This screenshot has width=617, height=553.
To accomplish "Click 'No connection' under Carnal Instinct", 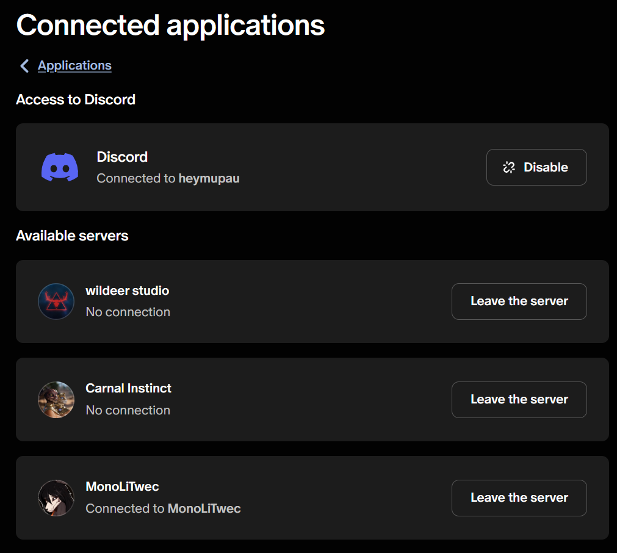I will [128, 410].
